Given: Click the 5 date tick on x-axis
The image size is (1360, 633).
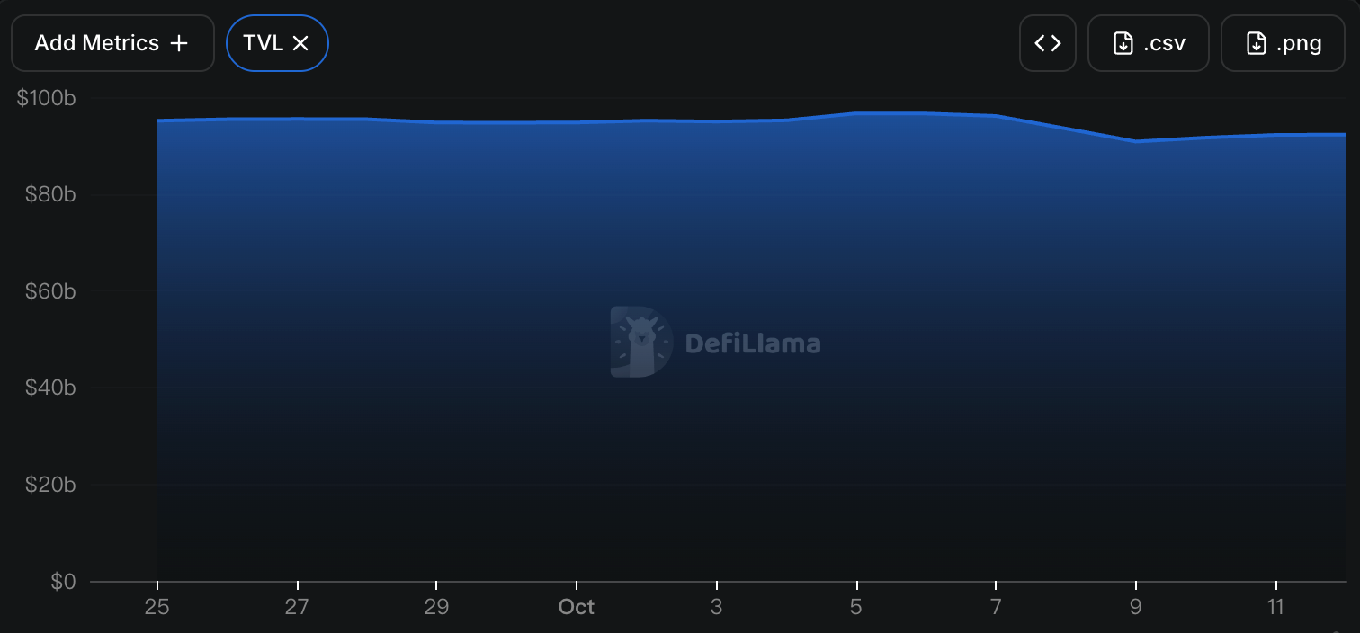Looking at the screenshot, I should [x=856, y=607].
